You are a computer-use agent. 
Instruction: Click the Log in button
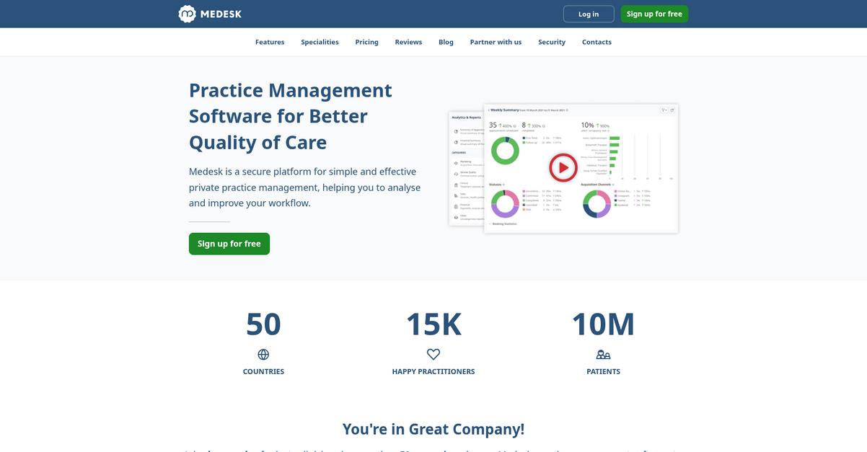tap(589, 14)
